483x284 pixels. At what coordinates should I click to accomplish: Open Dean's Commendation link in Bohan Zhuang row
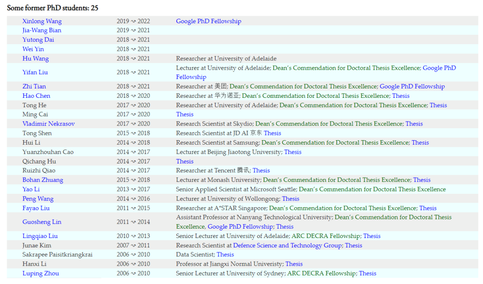337,180
